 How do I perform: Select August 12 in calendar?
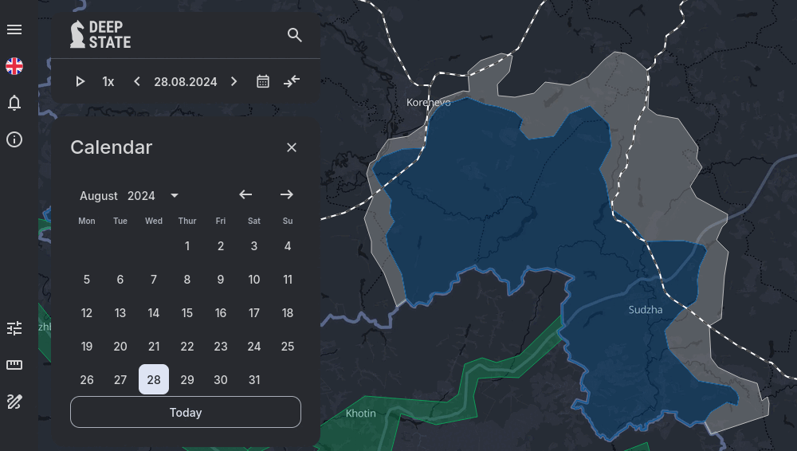[x=86, y=313]
